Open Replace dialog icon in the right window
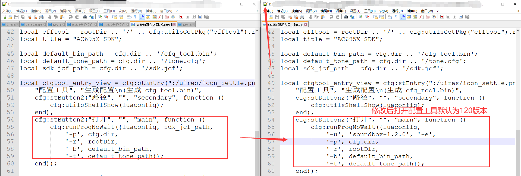 click(352, 17)
